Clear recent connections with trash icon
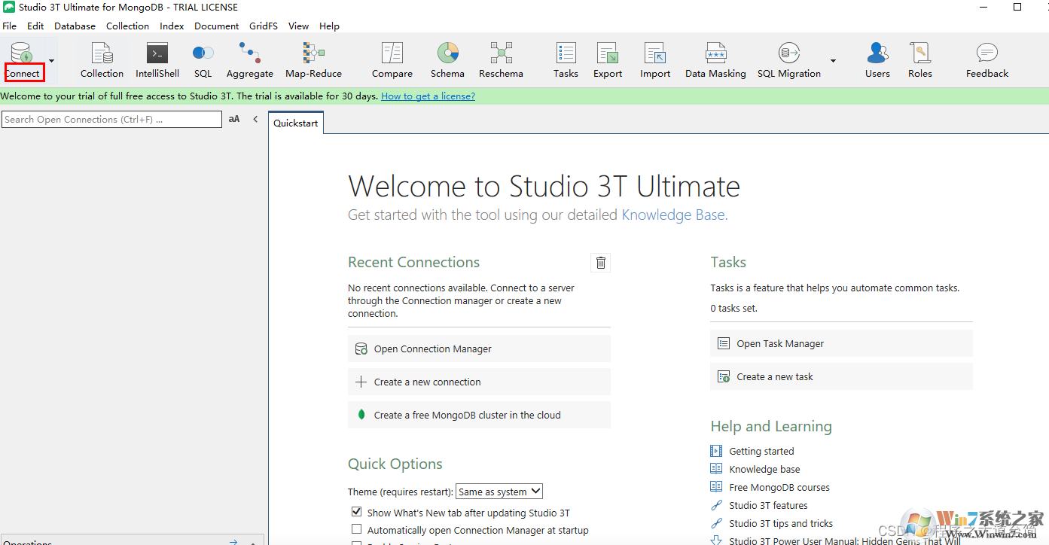The width and height of the screenshot is (1049, 545). click(601, 263)
